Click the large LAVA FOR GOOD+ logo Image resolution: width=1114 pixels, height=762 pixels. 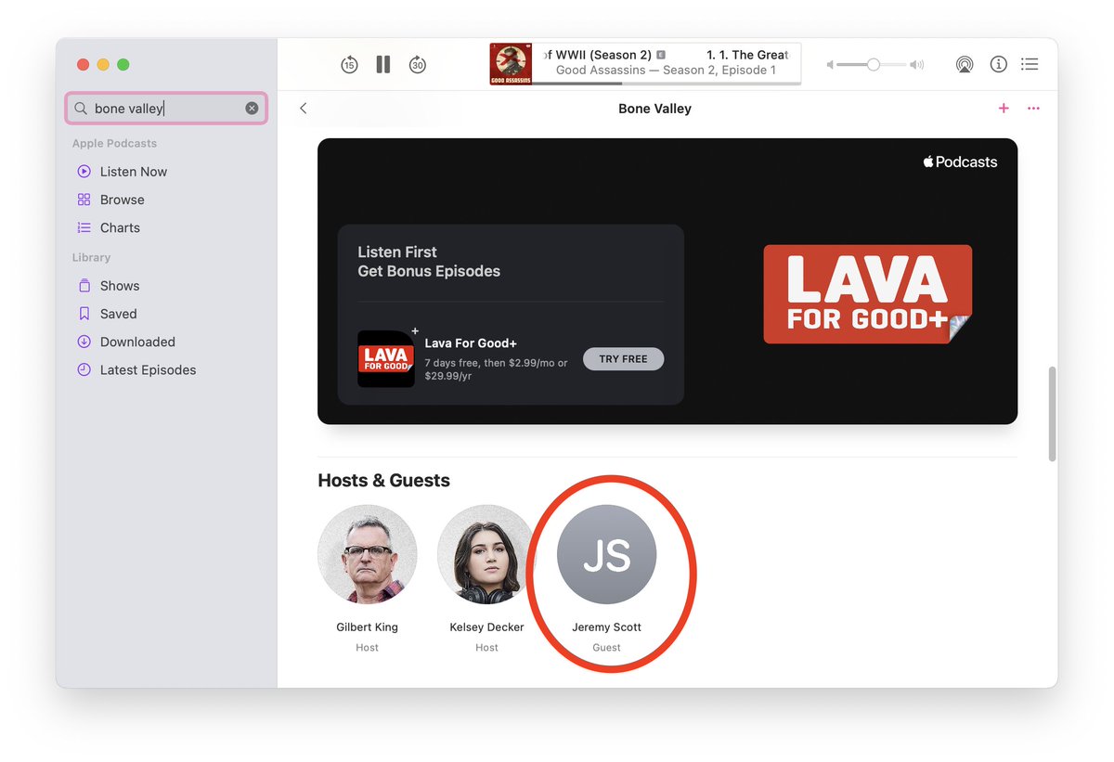click(867, 294)
